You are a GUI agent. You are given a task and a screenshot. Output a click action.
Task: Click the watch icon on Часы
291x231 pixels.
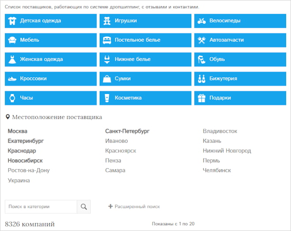12,98
